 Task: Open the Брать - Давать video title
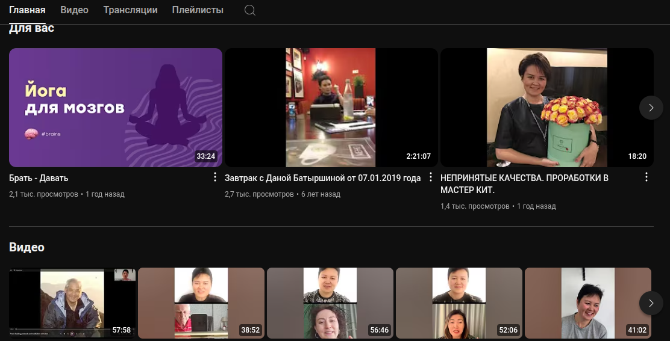[x=39, y=178]
